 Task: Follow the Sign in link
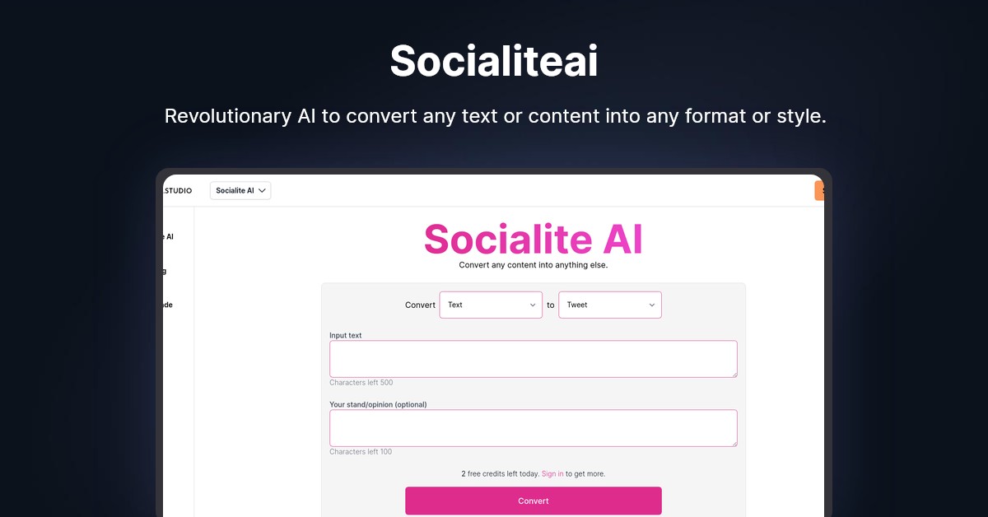[x=552, y=474]
